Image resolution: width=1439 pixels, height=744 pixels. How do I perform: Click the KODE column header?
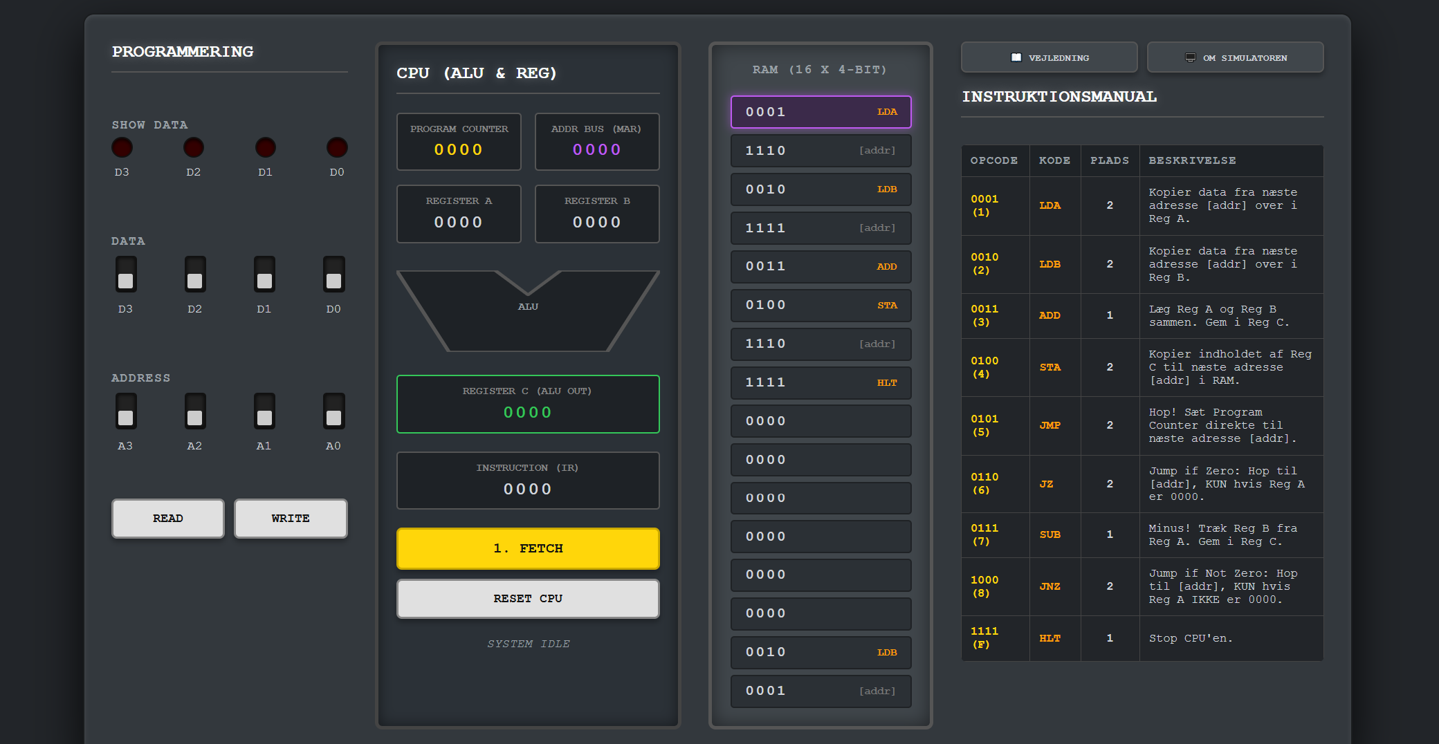(1054, 160)
